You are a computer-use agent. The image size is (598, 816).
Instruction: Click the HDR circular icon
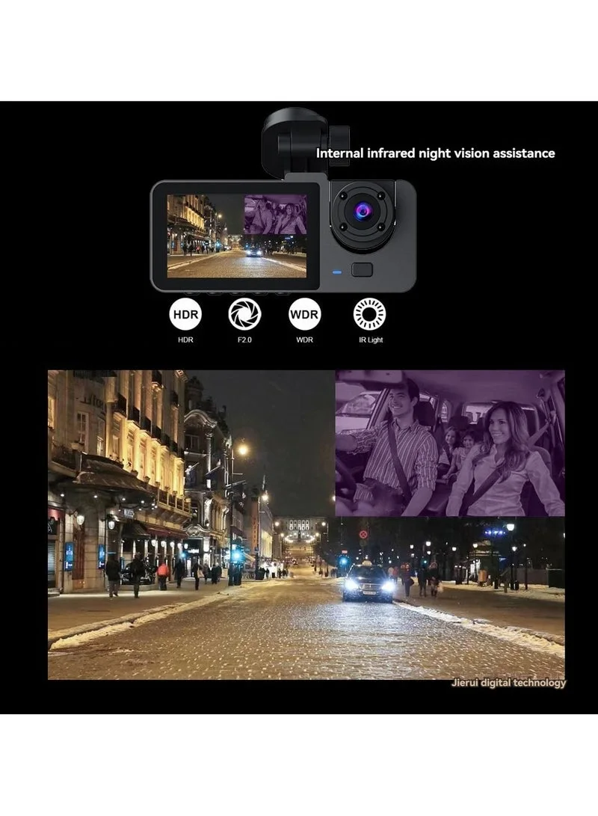point(185,314)
